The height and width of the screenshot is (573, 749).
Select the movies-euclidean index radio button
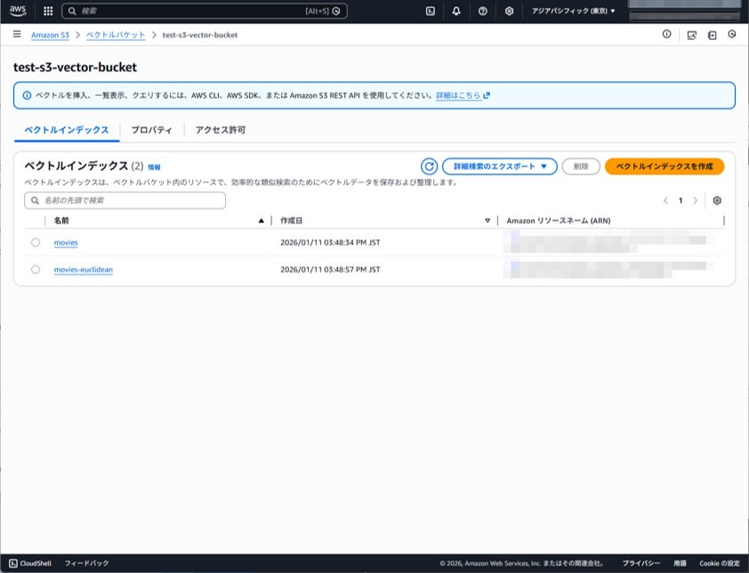click(36, 269)
